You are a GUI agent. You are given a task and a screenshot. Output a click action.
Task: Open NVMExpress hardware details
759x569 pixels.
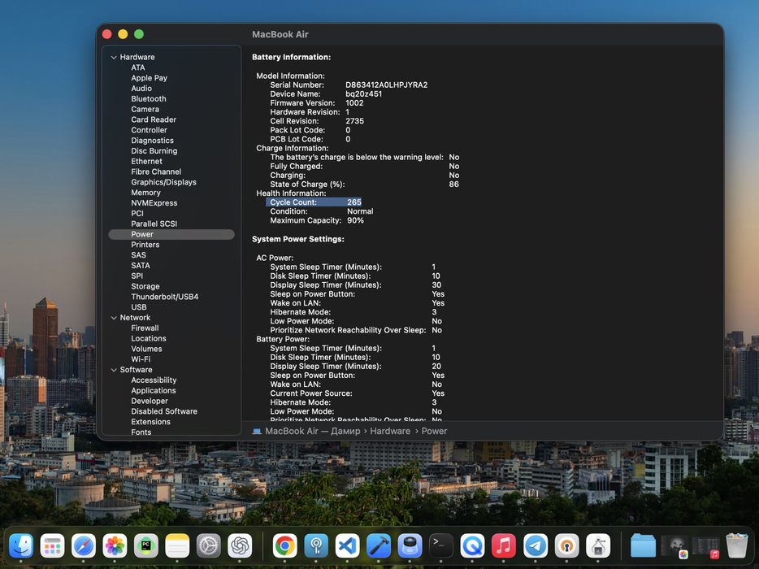click(x=154, y=203)
